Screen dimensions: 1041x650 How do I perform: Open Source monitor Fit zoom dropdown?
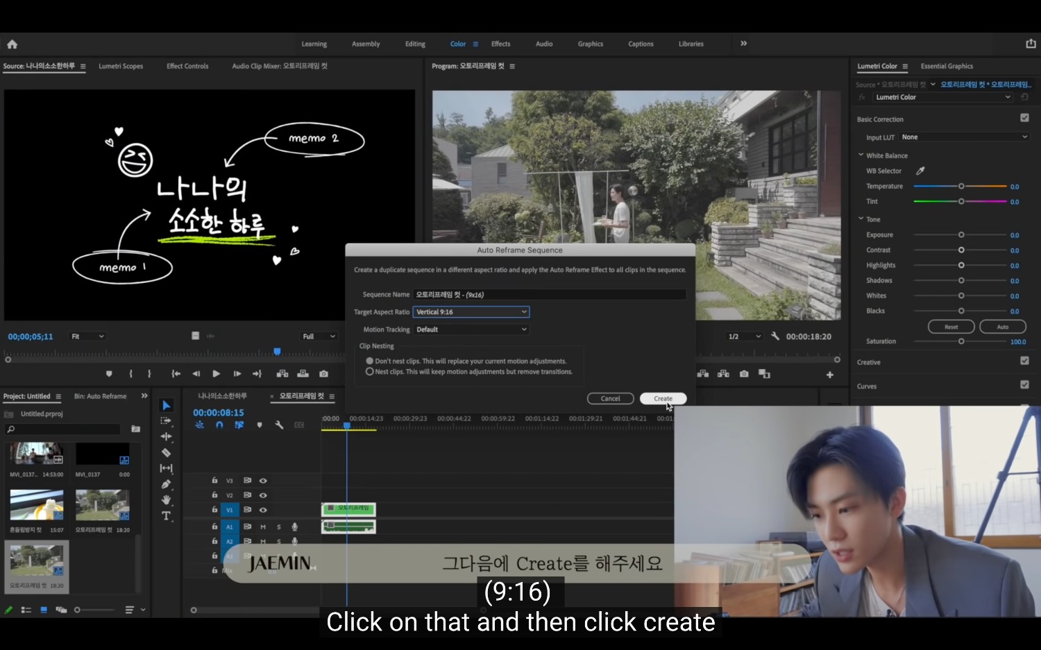point(87,336)
